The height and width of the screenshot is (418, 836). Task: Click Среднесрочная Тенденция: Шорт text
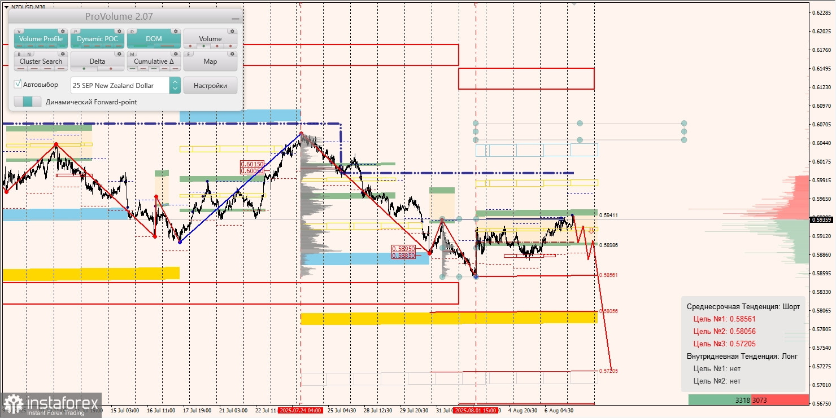pyautogui.click(x=743, y=306)
